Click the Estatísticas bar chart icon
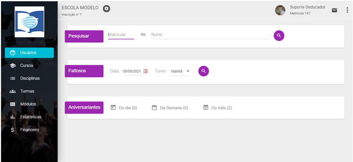This screenshot has height=162, width=353. point(12,117)
